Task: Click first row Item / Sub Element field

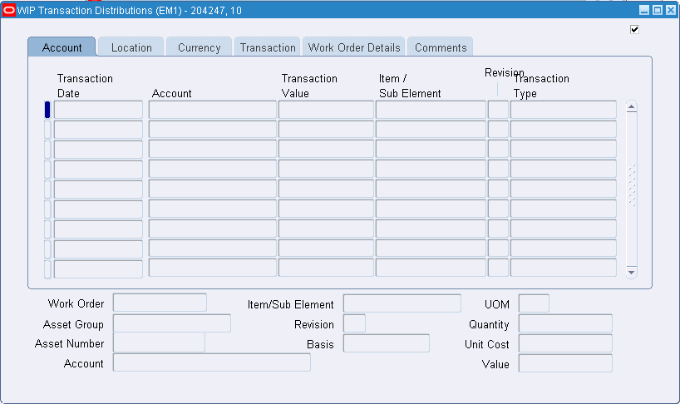Action: coord(431,110)
